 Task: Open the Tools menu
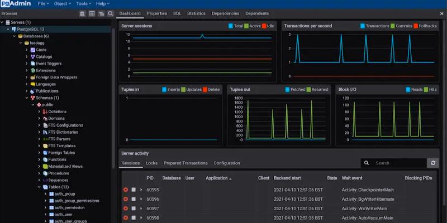coord(83,4)
